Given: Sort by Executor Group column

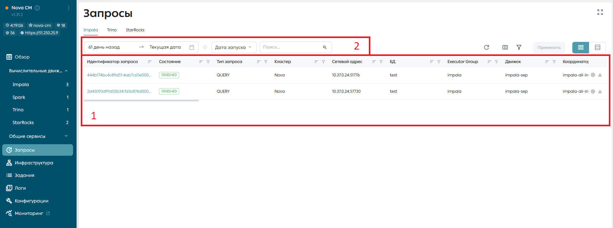Looking at the screenshot, I should pyautogui.click(x=489, y=62).
